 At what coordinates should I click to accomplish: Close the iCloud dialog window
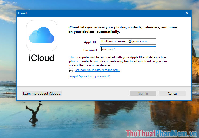tap(187, 13)
